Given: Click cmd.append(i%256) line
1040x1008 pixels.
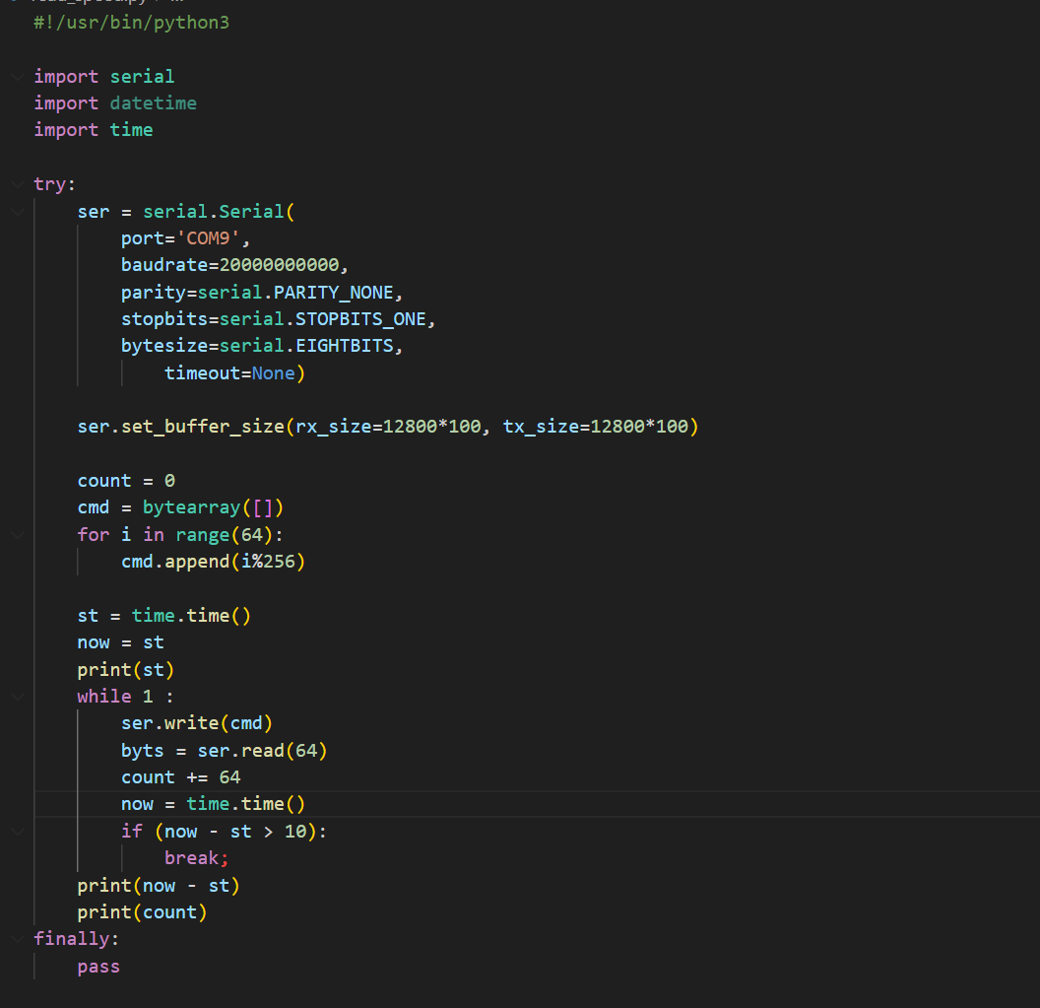Looking at the screenshot, I should pos(213,562).
